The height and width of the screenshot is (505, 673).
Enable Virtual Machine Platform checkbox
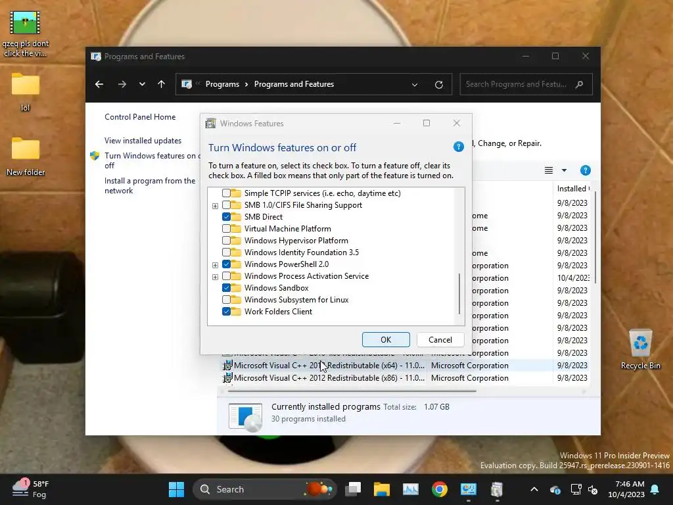click(226, 228)
